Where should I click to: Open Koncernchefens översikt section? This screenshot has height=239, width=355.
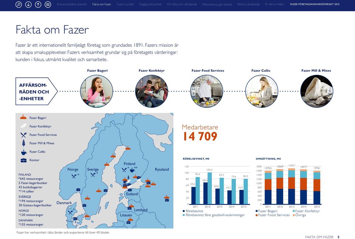pyautogui.click(x=72, y=4)
